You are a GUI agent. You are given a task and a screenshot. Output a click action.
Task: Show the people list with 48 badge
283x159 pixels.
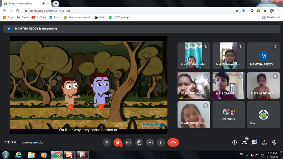(x=244, y=143)
